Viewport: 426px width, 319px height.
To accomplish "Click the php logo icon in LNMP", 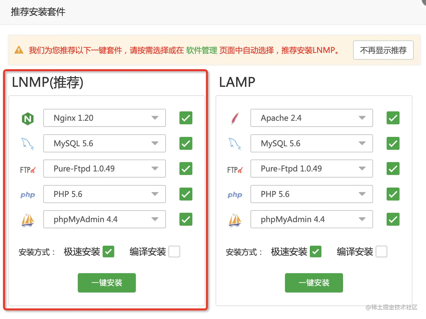I will [28, 195].
